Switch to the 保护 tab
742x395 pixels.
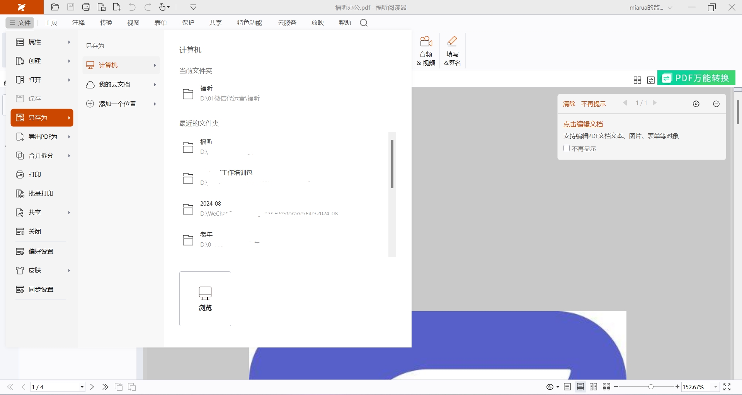(x=188, y=23)
